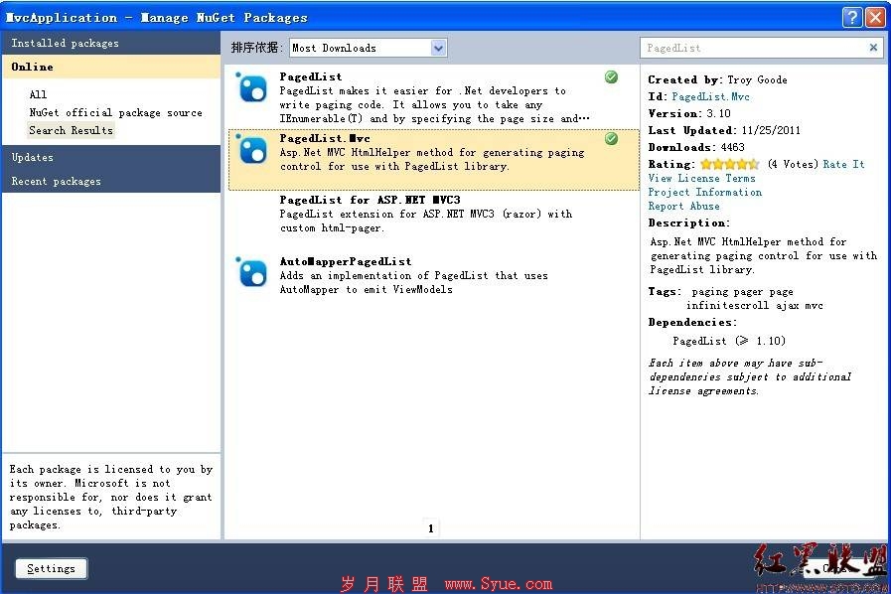Click the Version: 3.10 text
Image resolution: width=891 pixels, height=594 pixels.
click(x=689, y=113)
